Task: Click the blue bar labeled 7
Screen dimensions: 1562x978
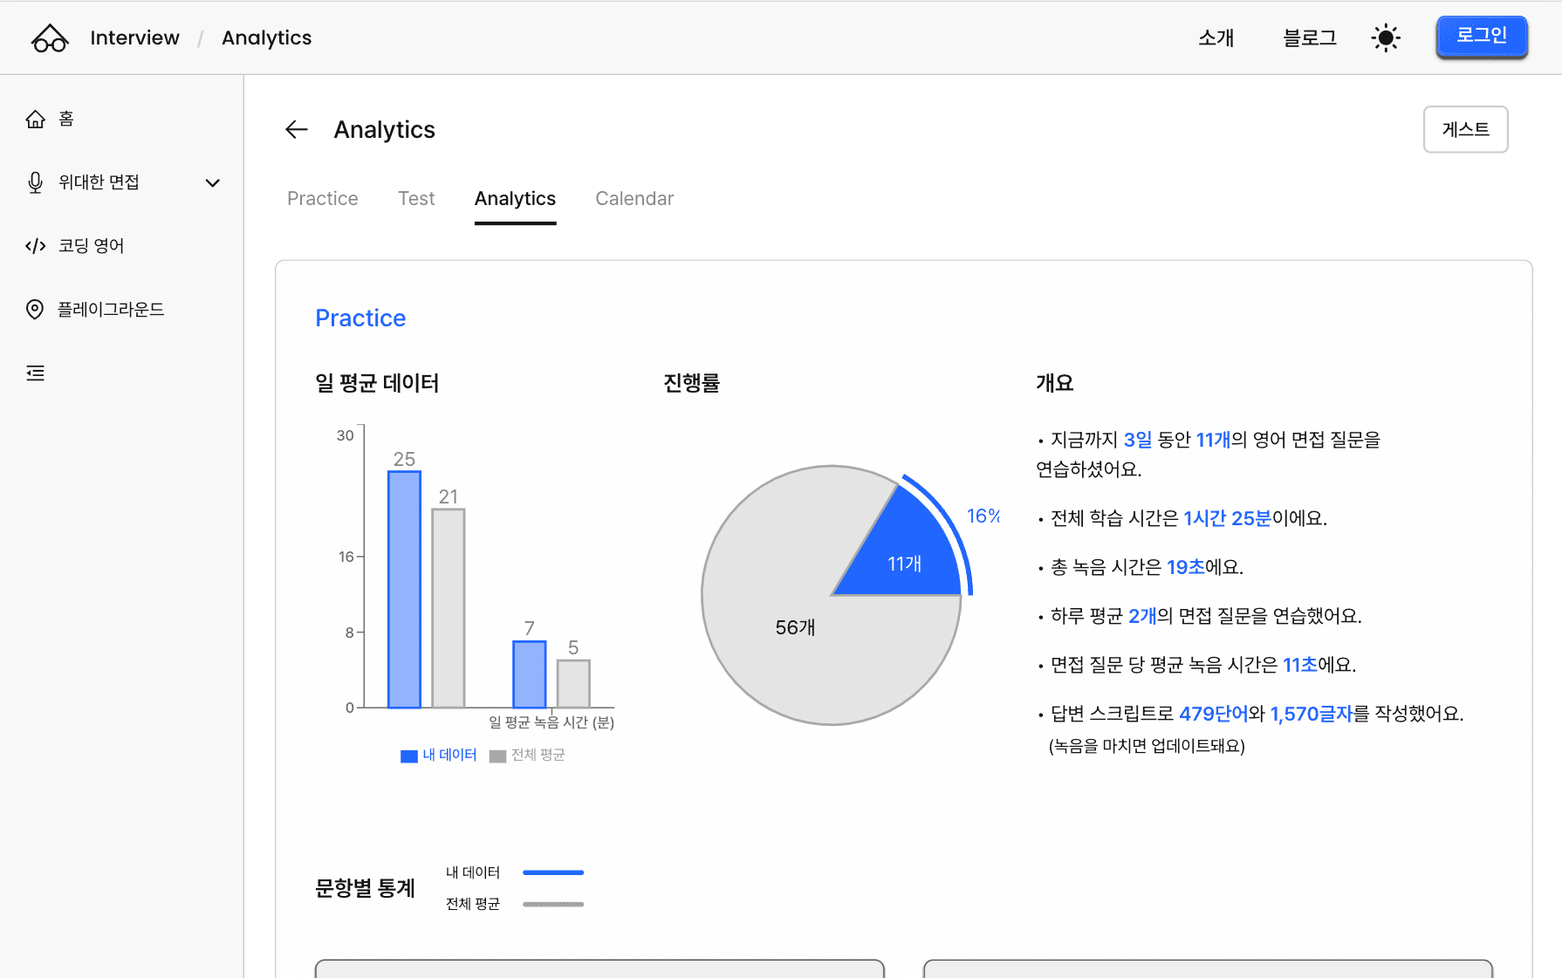Action: tap(529, 675)
